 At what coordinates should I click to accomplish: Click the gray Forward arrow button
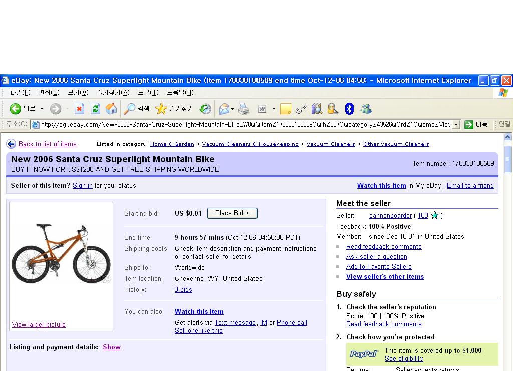[x=56, y=109]
